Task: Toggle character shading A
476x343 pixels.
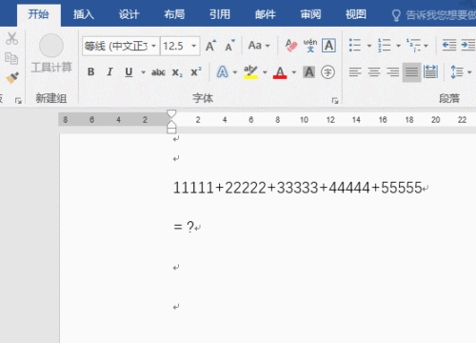Action: click(309, 72)
